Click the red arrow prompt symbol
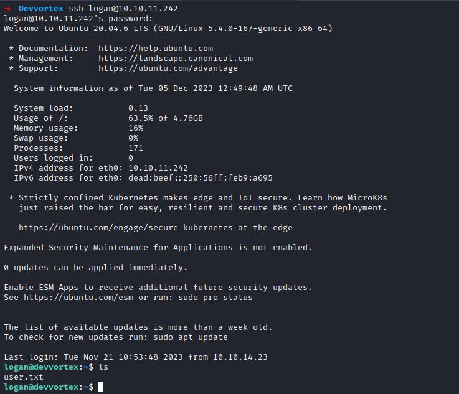The height and width of the screenshot is (394, 459). 7,9
